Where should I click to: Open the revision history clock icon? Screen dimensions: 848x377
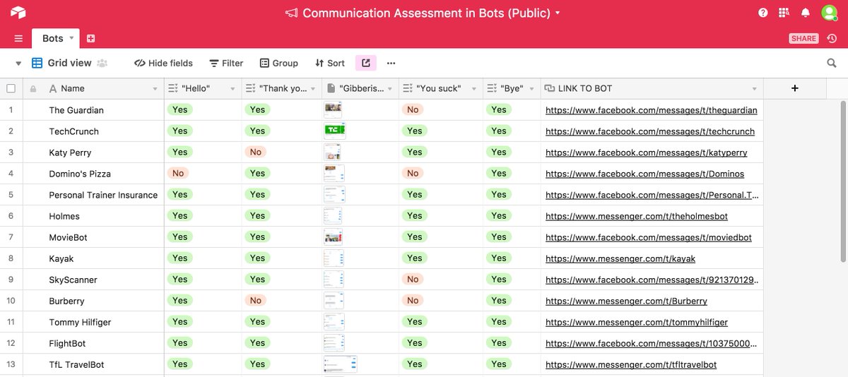point(832,38)
